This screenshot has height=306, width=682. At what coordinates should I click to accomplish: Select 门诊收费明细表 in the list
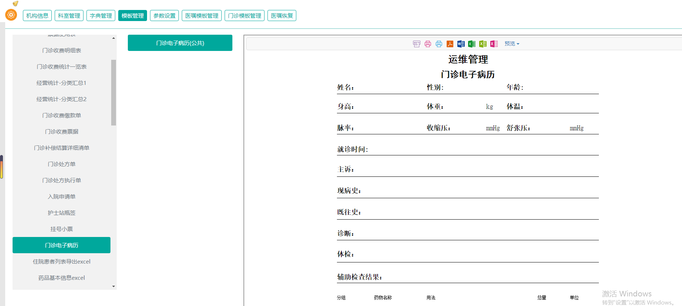[x=62, y=50]
